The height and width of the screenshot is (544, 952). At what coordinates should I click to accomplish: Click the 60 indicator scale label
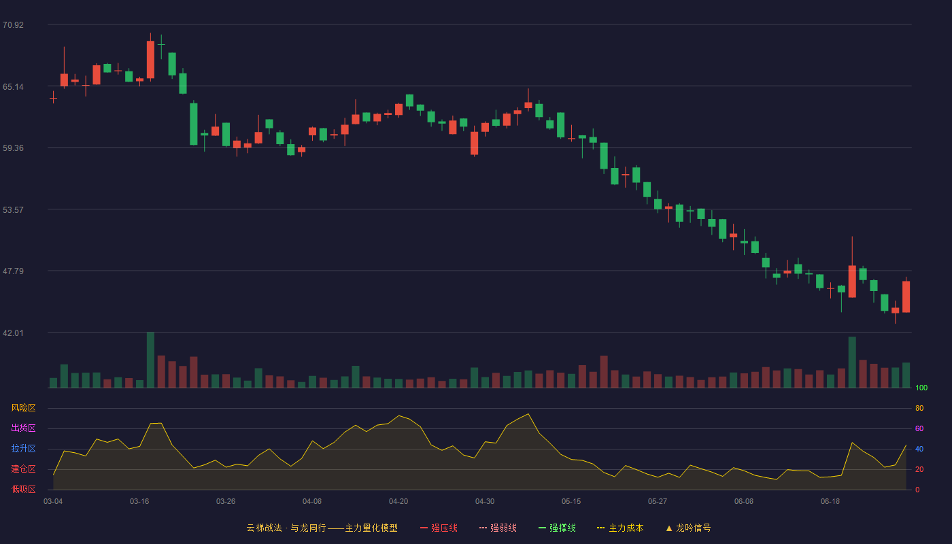pyautogui.click(x=919, y=428)
